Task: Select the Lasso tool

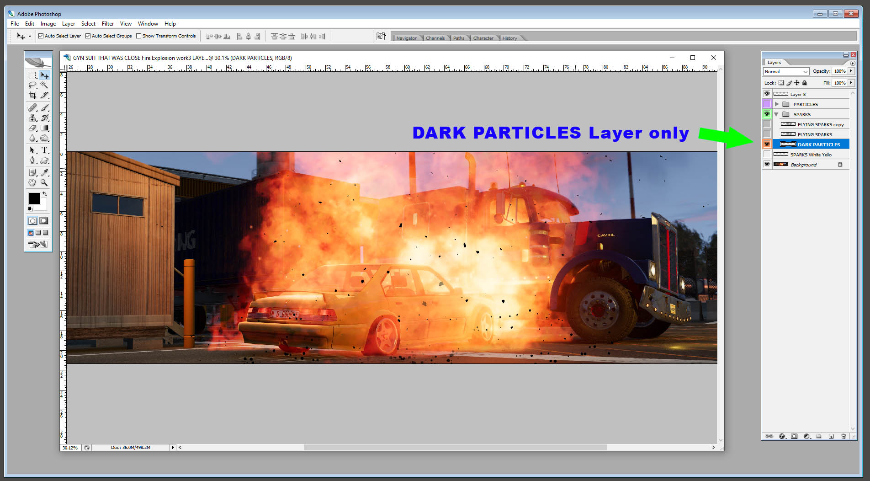Action: (x=32, y=85)
